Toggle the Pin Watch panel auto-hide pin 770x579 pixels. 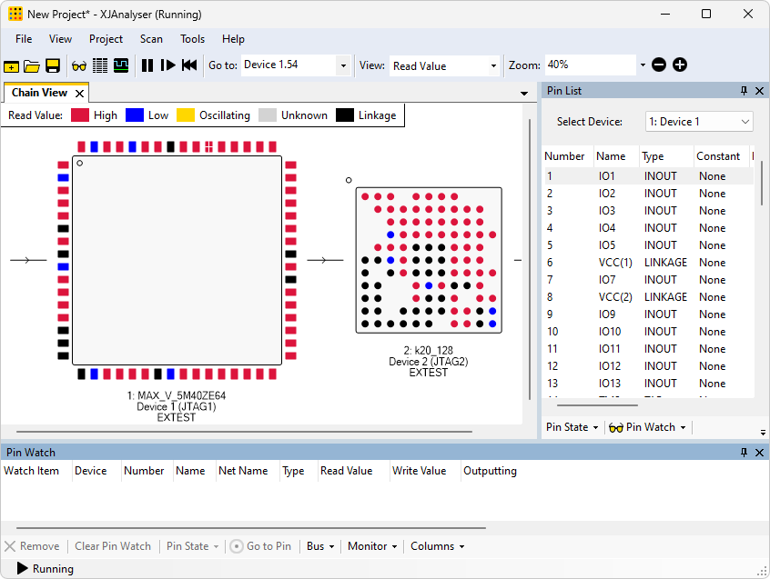coord(744,452)
